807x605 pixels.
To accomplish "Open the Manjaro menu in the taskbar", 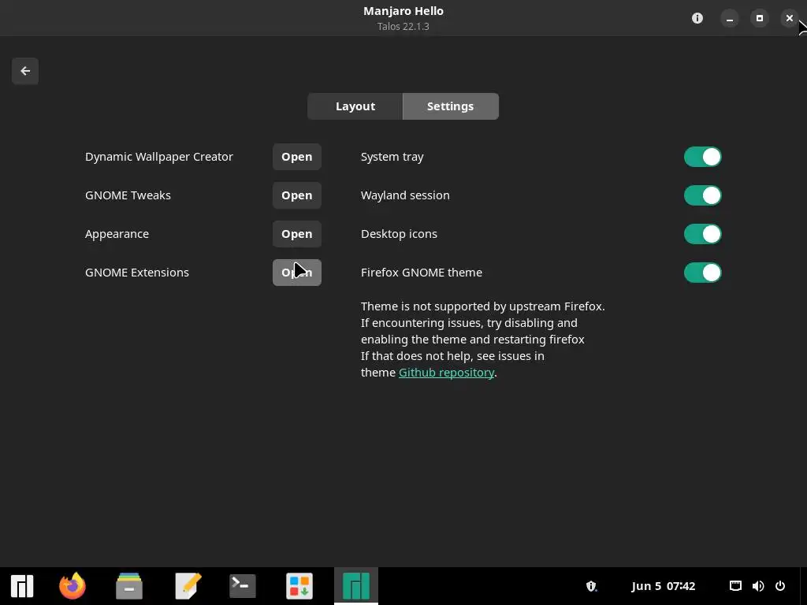I will point(22,586).
